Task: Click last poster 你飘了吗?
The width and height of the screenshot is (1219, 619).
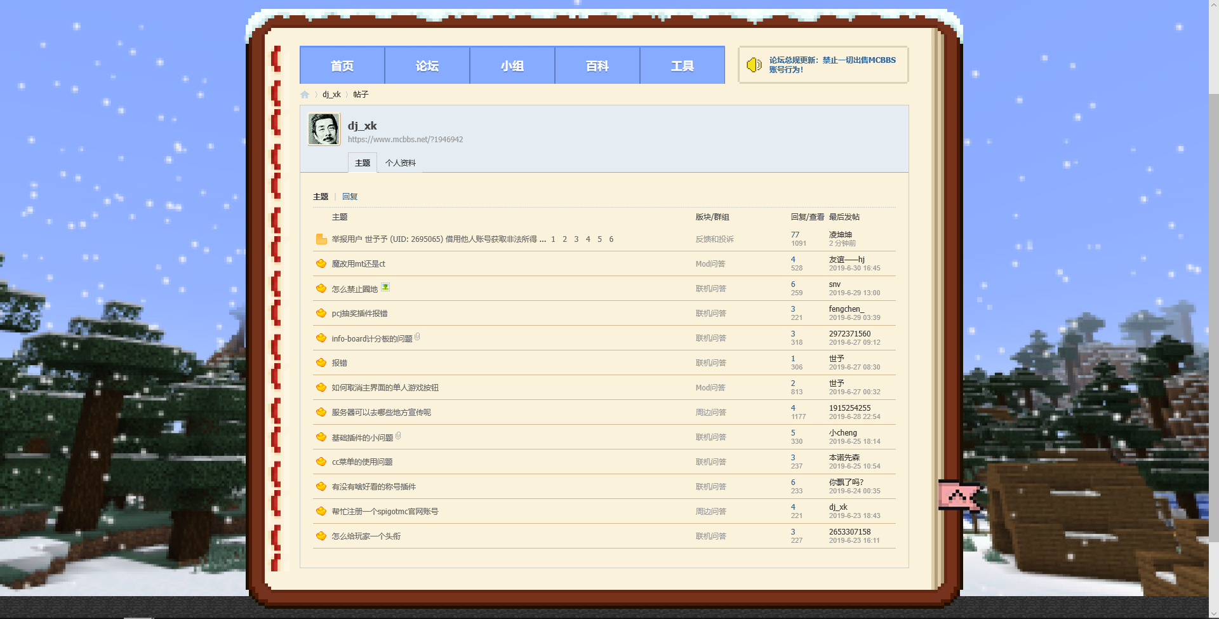Action: pyautogui.click(x=846, y=483)
